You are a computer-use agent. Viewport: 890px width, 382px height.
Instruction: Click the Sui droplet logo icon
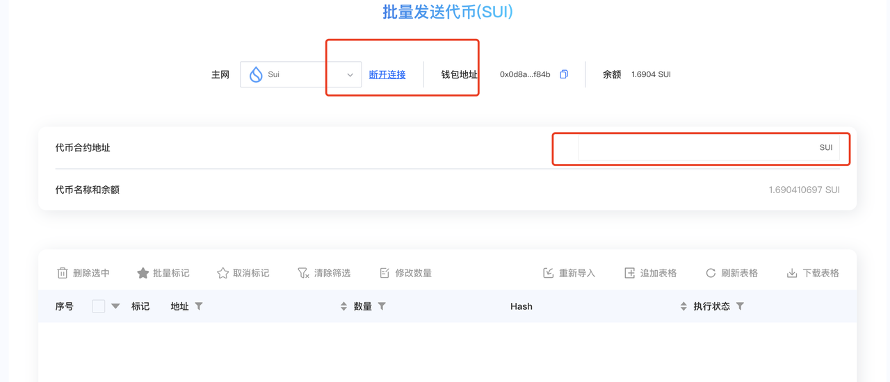[256, 74]
